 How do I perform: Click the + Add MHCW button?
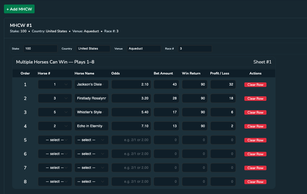19,9
